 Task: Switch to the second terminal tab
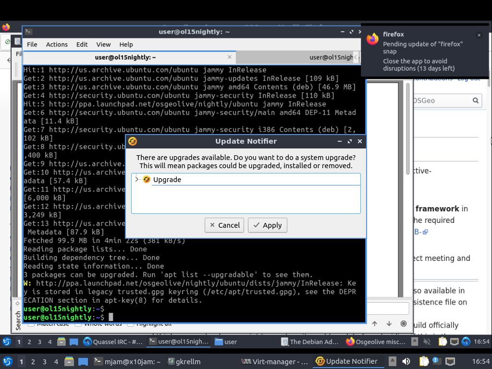coord(332,57)
